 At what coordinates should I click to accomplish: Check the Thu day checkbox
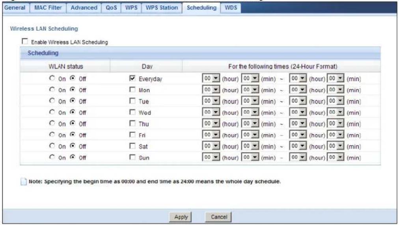coord(132,123)
